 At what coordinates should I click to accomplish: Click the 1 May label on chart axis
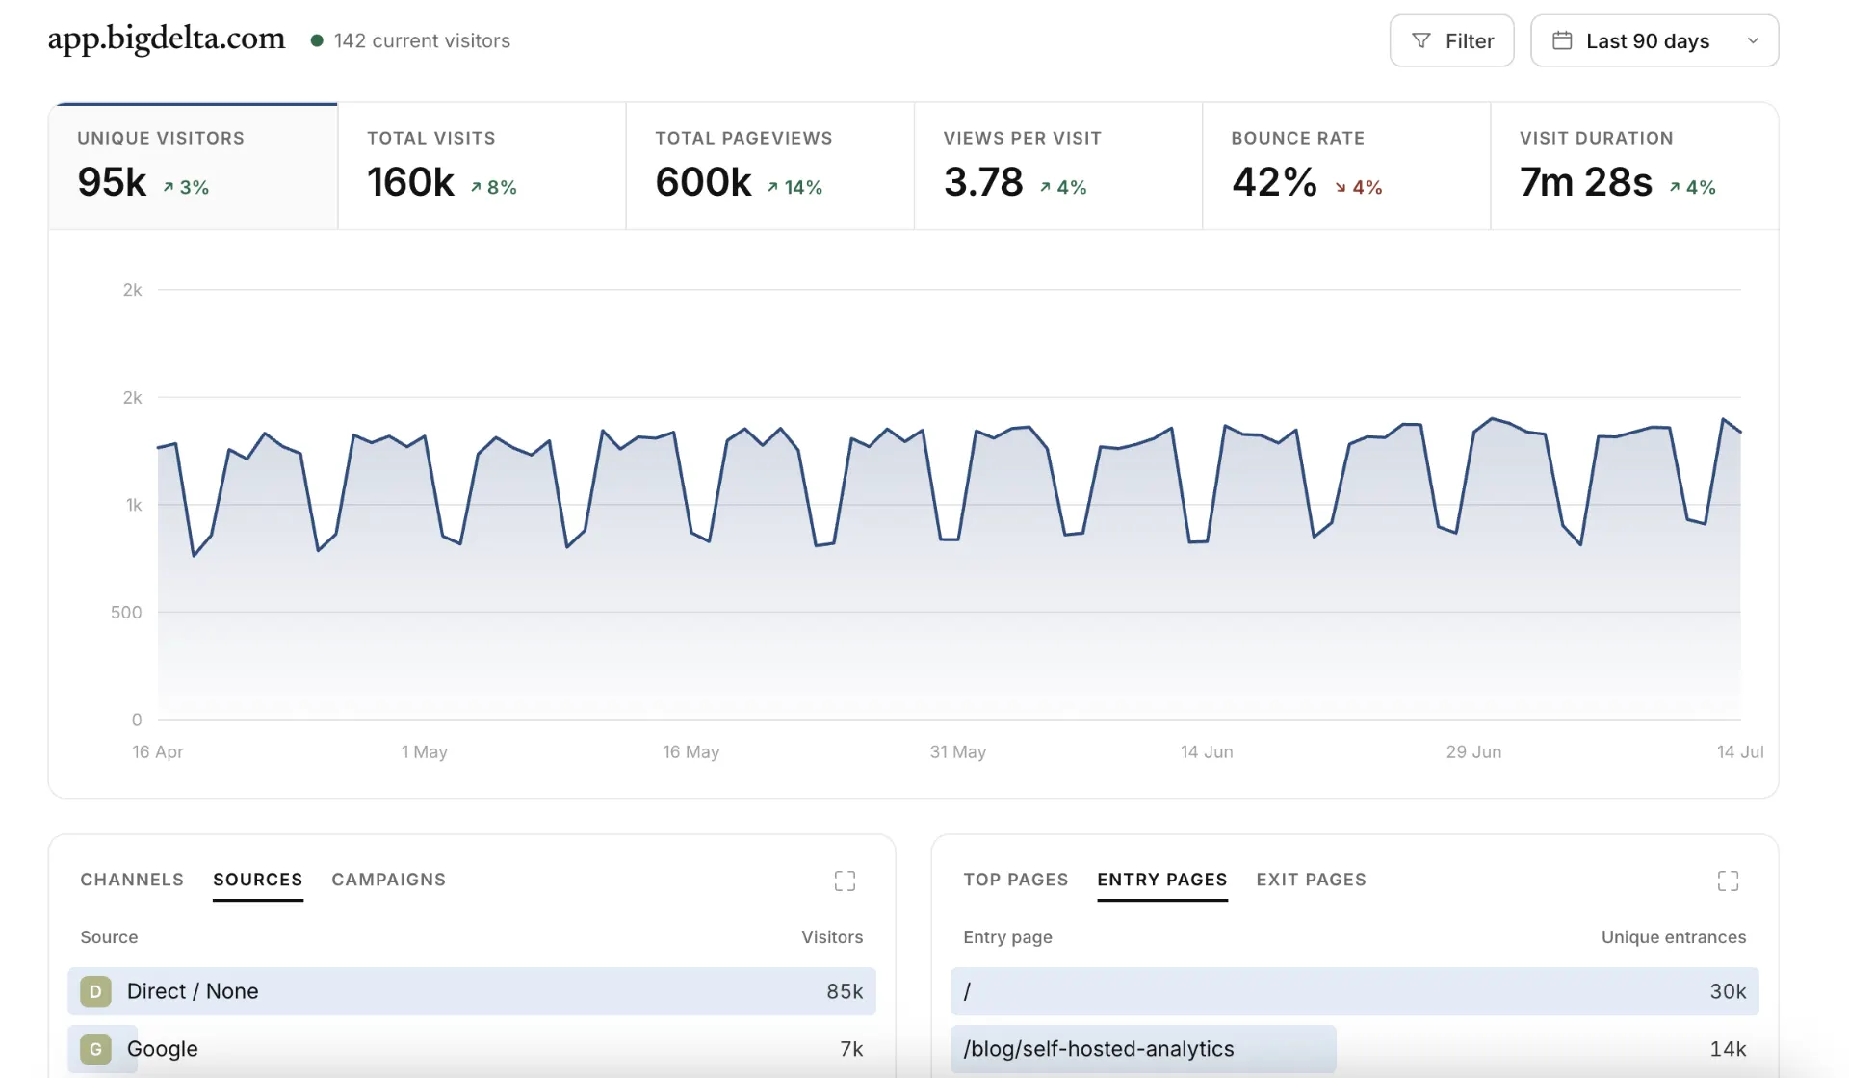425,751
